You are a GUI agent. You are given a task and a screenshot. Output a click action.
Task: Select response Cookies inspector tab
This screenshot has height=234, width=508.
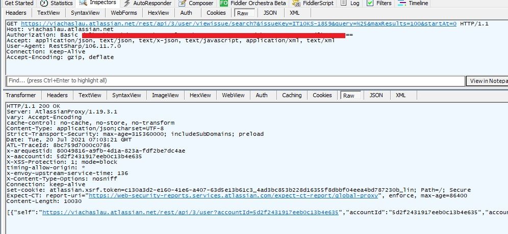[x=322, y=95]
